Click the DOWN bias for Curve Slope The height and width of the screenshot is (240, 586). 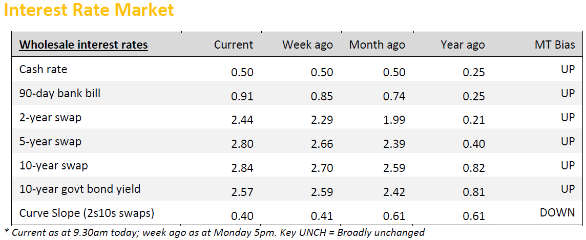click(557, 213)
